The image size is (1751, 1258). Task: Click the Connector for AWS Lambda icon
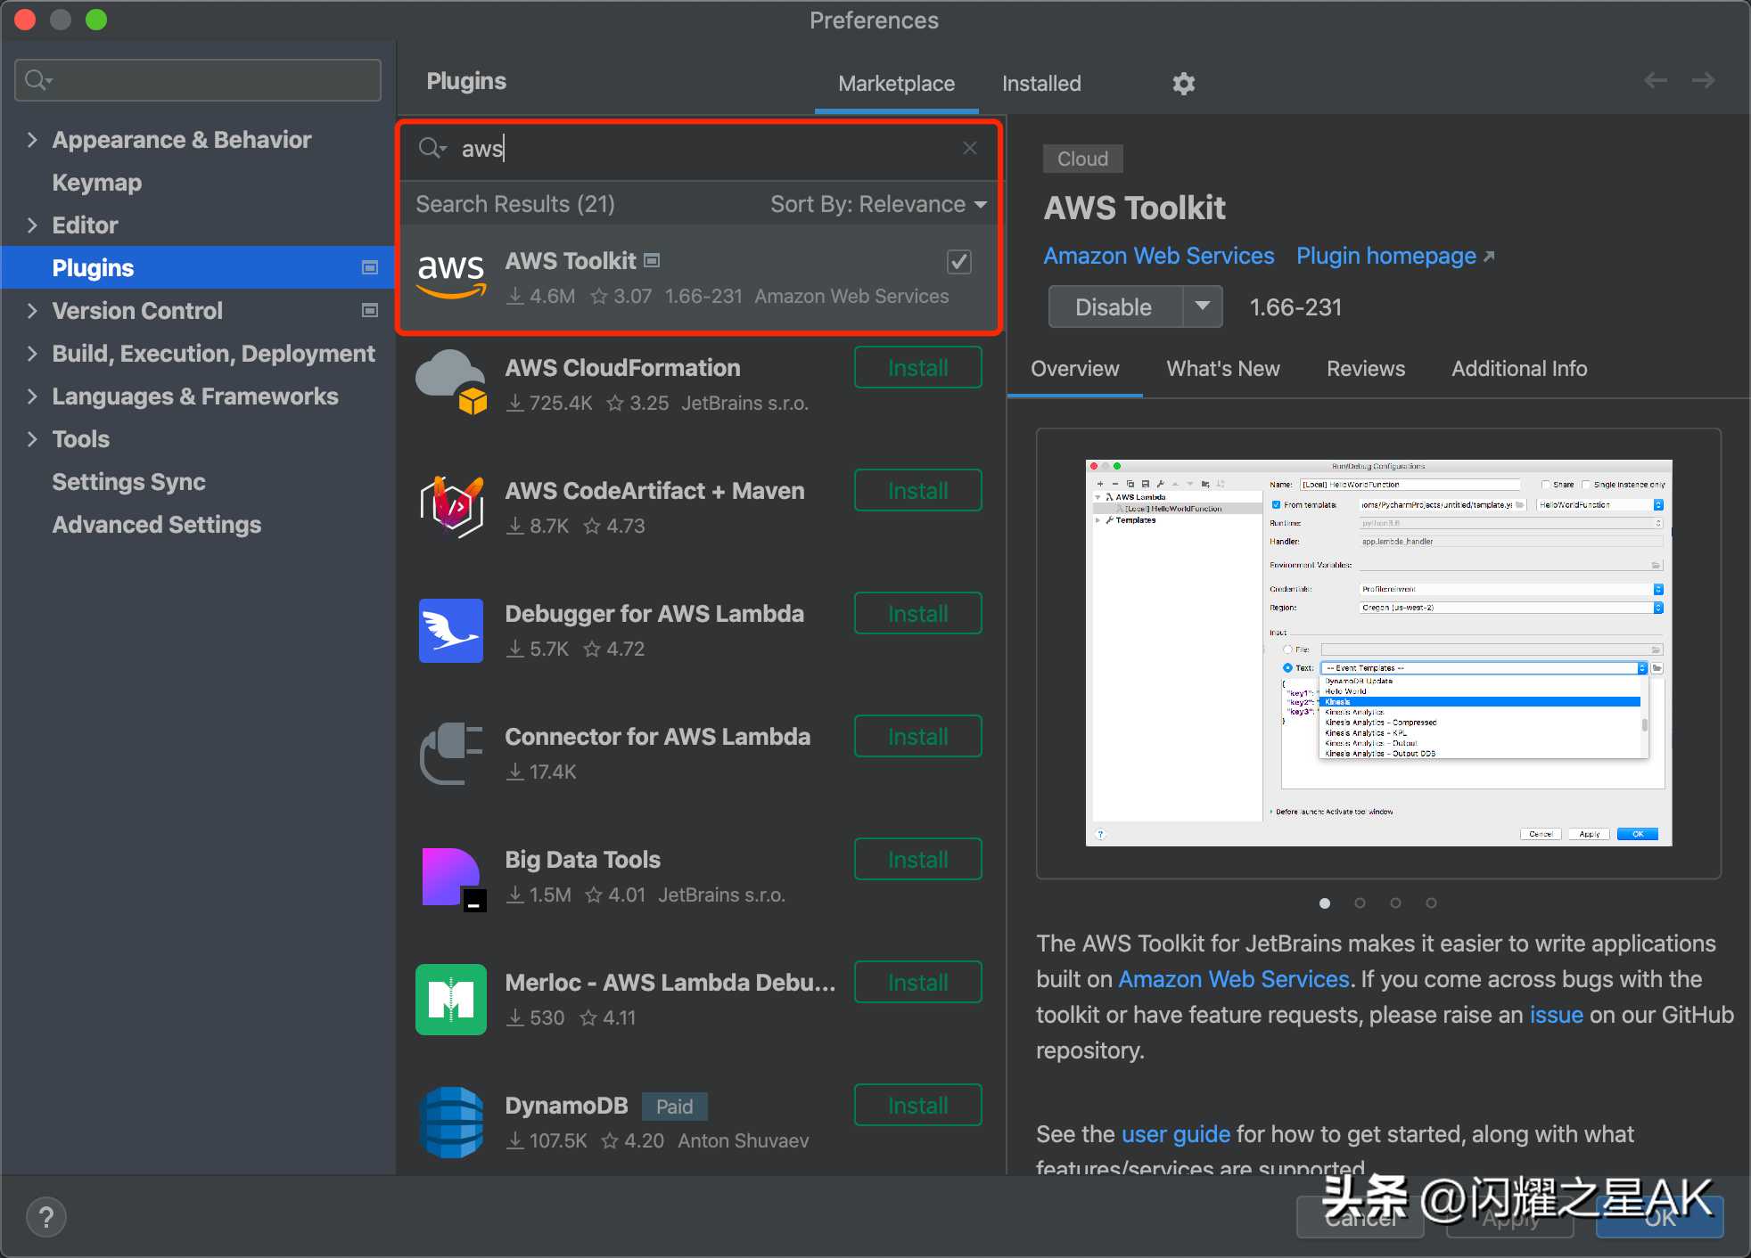coord(451,753)
